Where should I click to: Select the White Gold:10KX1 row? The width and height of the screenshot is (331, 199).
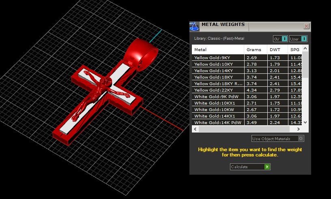click(x=247, y=103)
